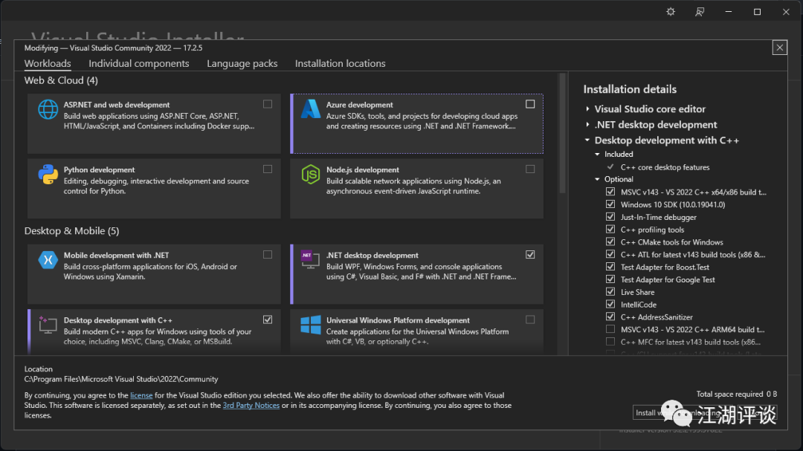Check the Python development workload
The height and width of the screenshot is (451, 803).
268,169
